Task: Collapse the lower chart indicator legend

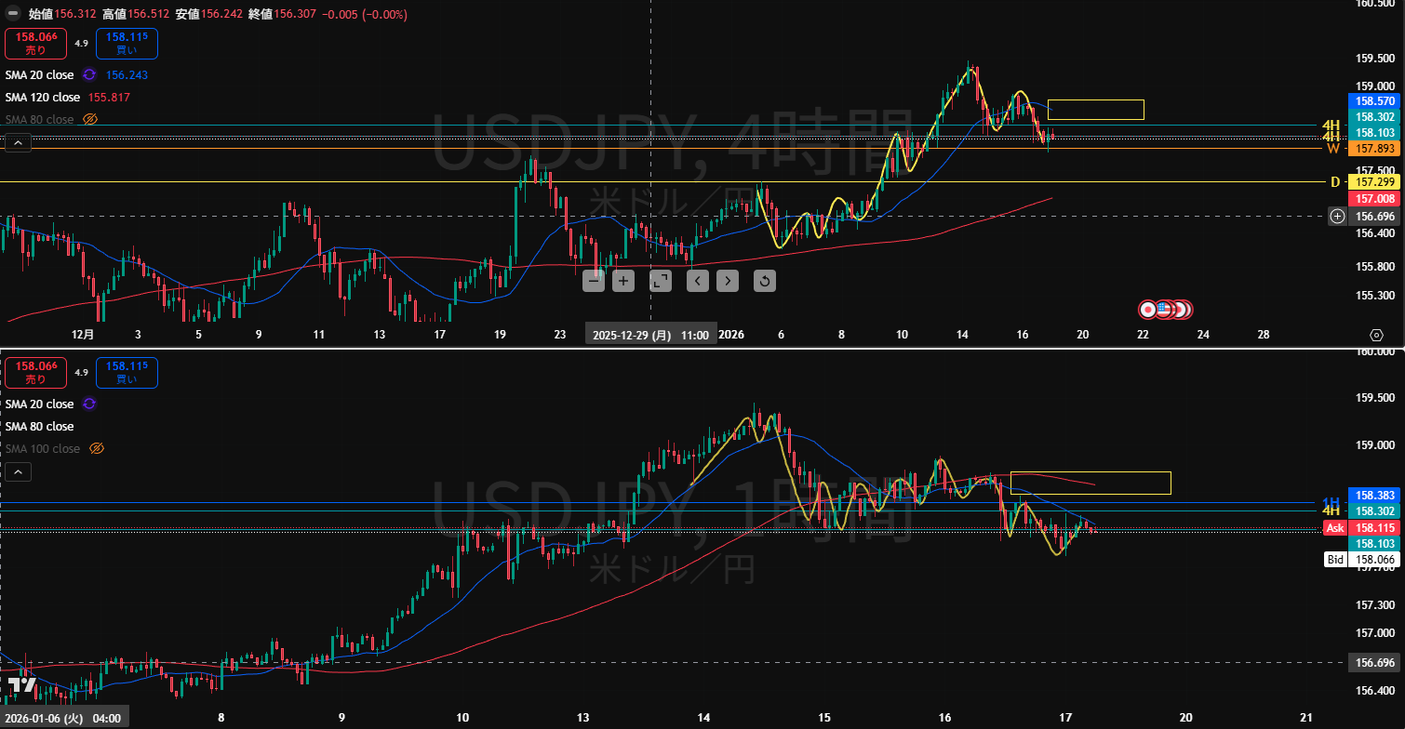Action: [18, 472]
